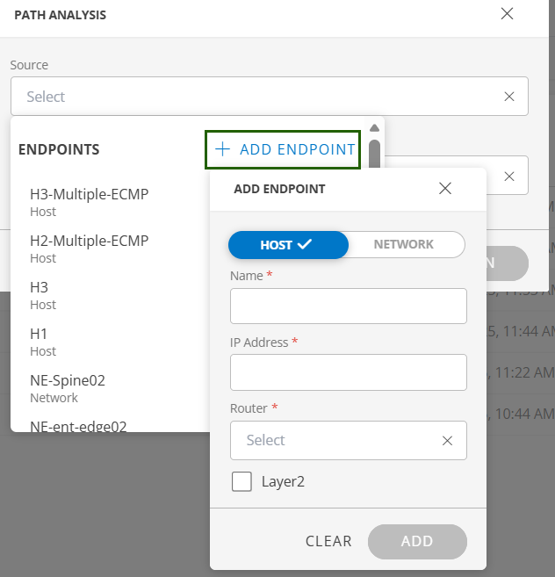Close the Path Analysis dialog
This screenshot has width=555, height=577.
[x=507, y=14]
